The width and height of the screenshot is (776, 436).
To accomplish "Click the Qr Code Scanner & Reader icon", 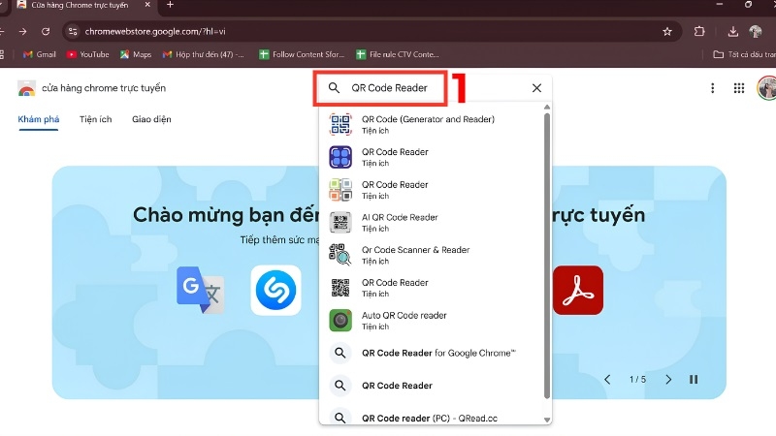I will pos(340,255).
